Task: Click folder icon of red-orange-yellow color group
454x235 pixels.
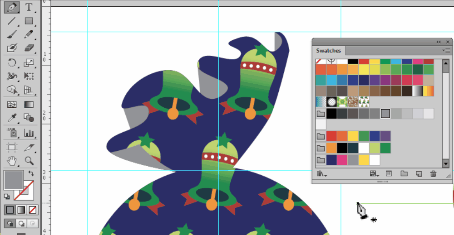Action: point(321,136)
